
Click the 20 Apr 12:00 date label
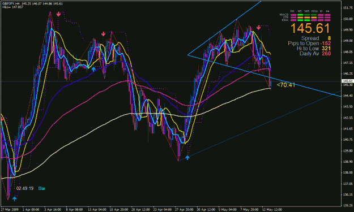[x=140, y=210]
